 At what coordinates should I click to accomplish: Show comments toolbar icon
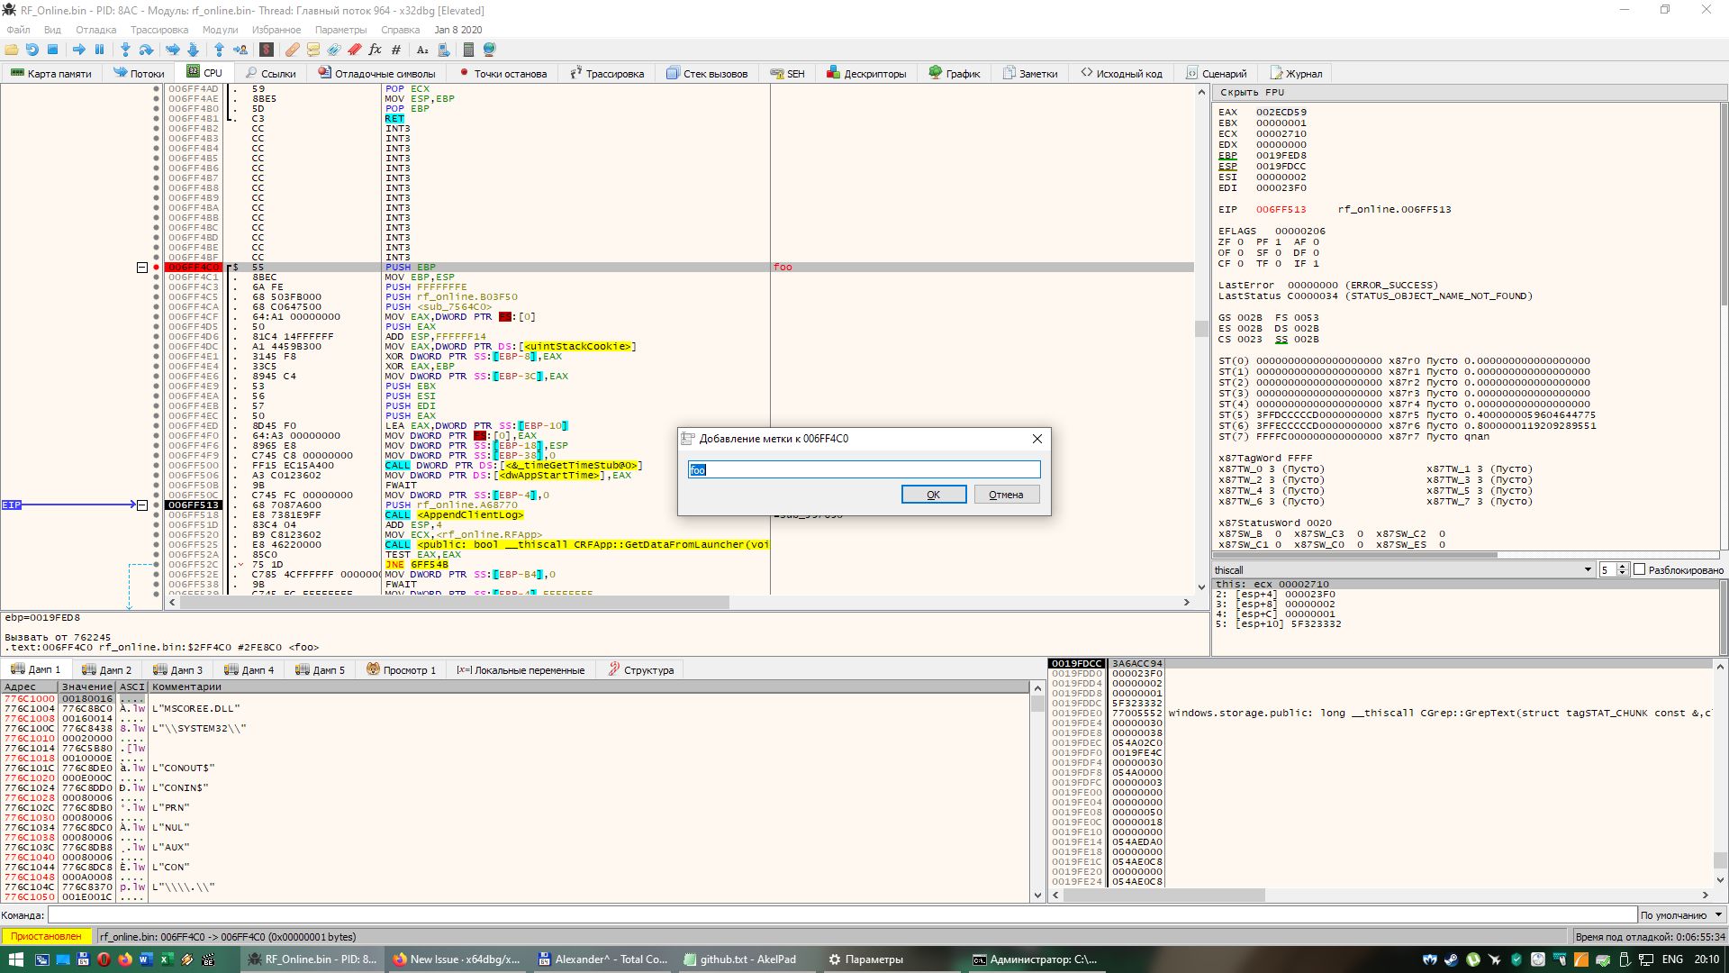[313, 50]
